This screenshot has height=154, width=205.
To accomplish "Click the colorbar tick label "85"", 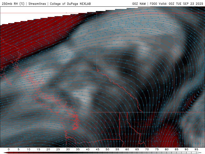I will click(x=177, y=149).
